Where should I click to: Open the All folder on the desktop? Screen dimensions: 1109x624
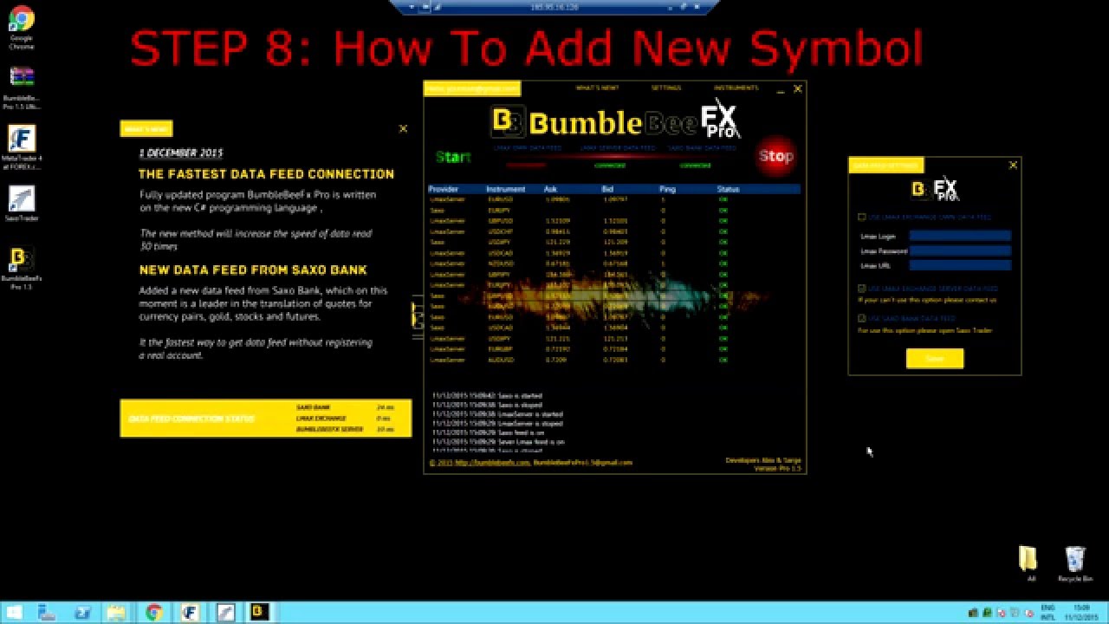pyautogui.click(x=1028, y=564)
